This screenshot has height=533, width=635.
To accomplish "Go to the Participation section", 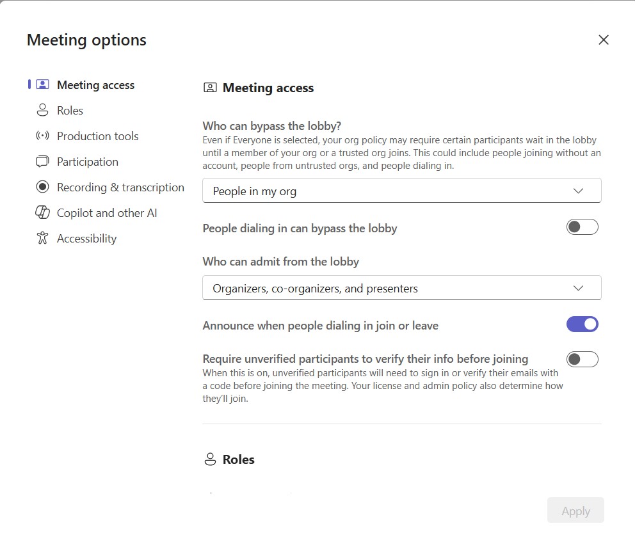I will point(87,161).
